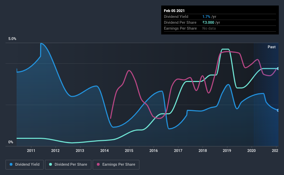This screenshot has width=284, height=175.
Task: Toggle the Dividend Yield legend button
Action: [x=25, y=165]
